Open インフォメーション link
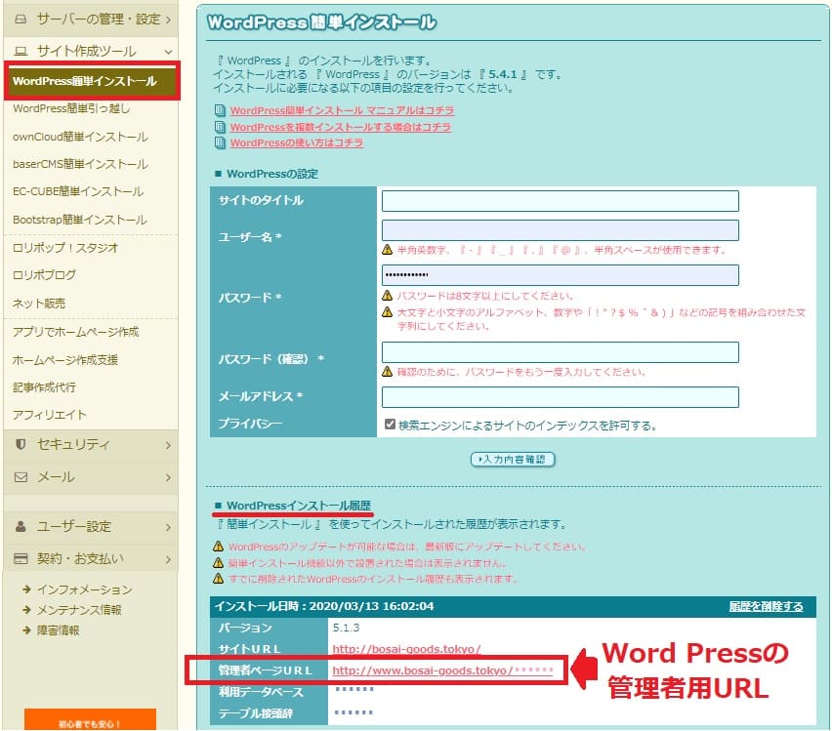 tap(84, 589)
